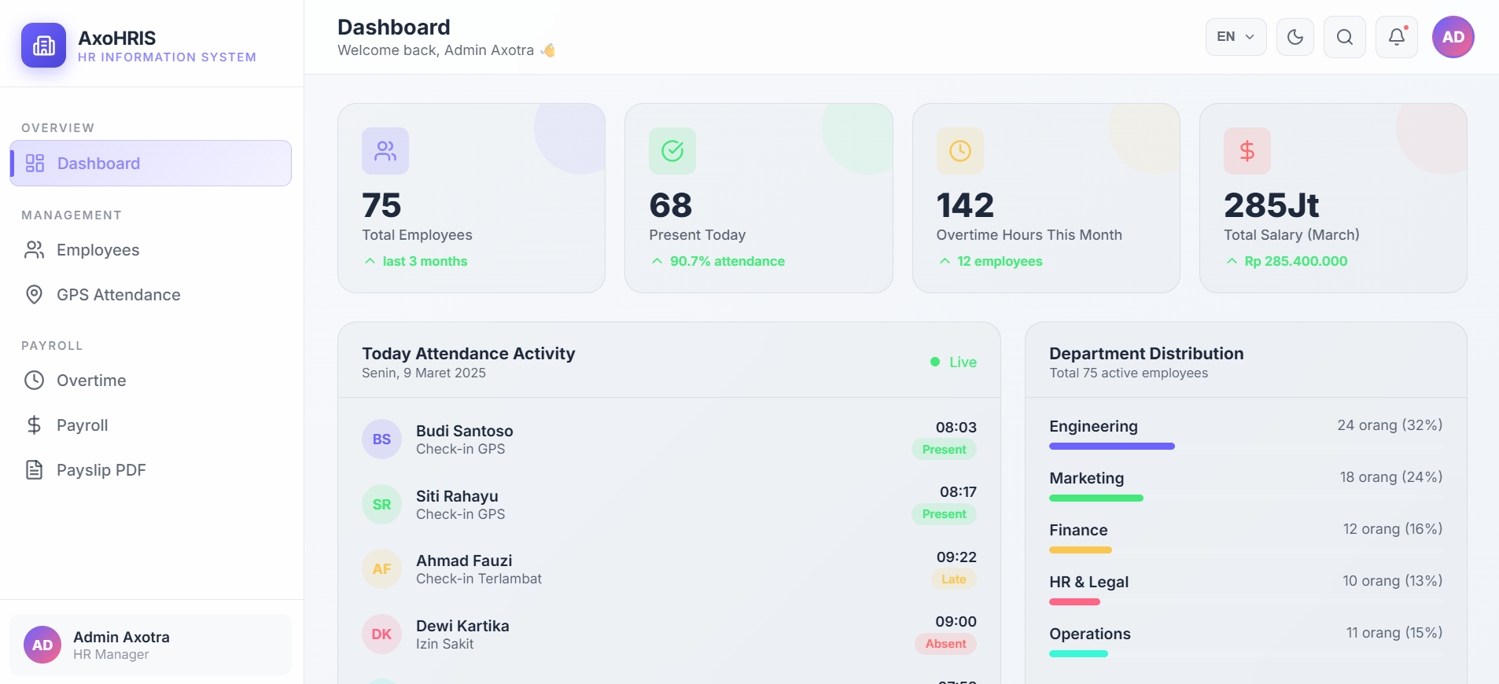This screenshot has width=1499, height=684.
Task: Click Admin Axotra profile card in sidebar
Action: tap(150, 645)
